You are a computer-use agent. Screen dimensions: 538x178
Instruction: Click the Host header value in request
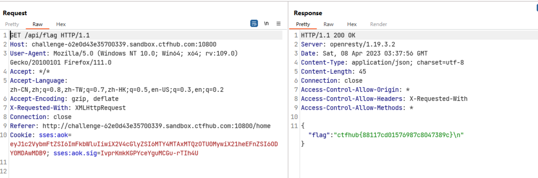124,45
